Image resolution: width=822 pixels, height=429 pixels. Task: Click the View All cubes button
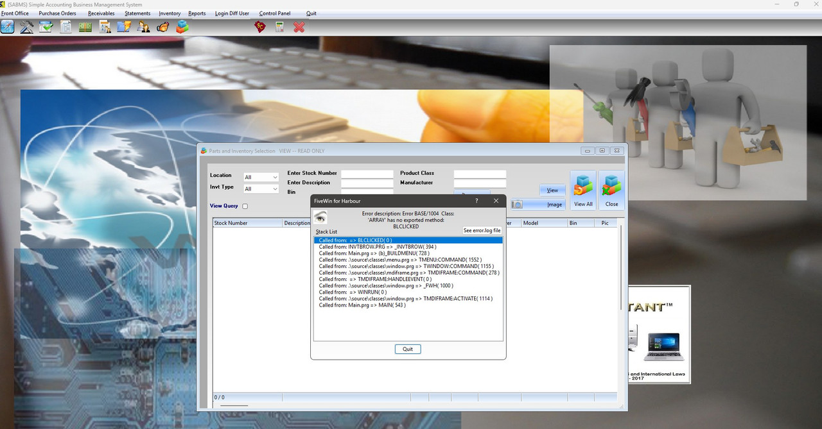point(583,190)
